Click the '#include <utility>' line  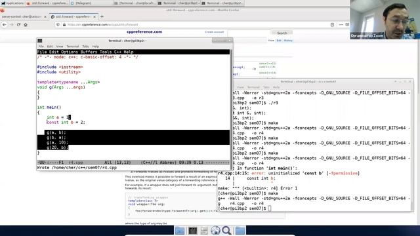pos(59,72)
